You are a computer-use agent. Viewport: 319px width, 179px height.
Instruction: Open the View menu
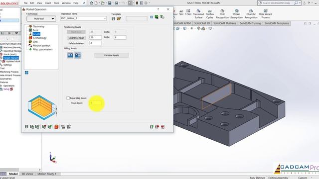(x=39, y=3)
